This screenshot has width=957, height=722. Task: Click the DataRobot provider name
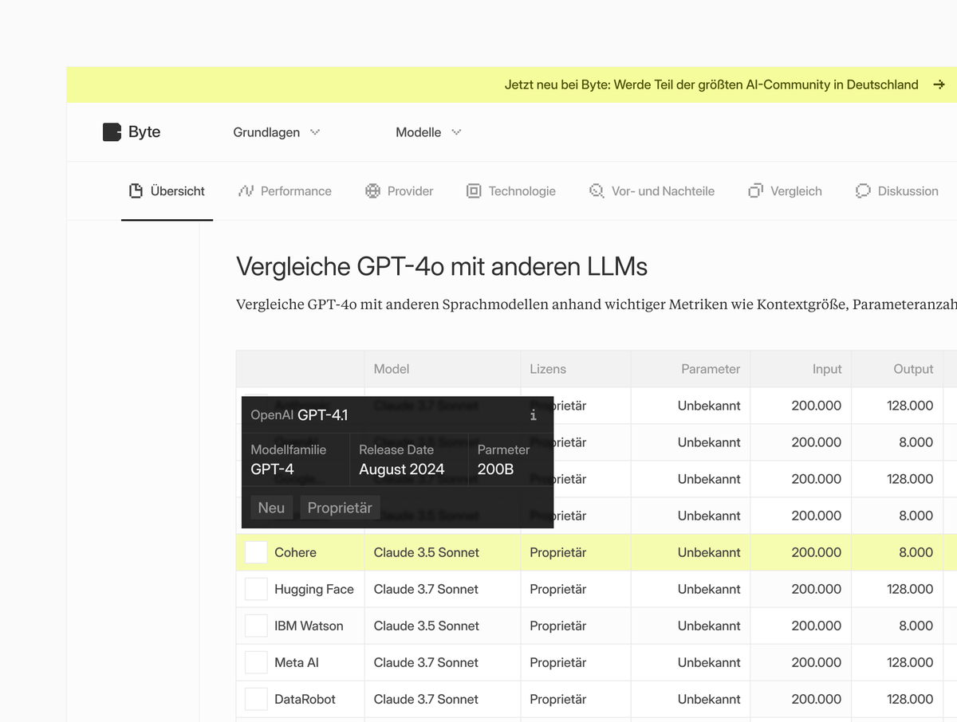click(305, 699)
